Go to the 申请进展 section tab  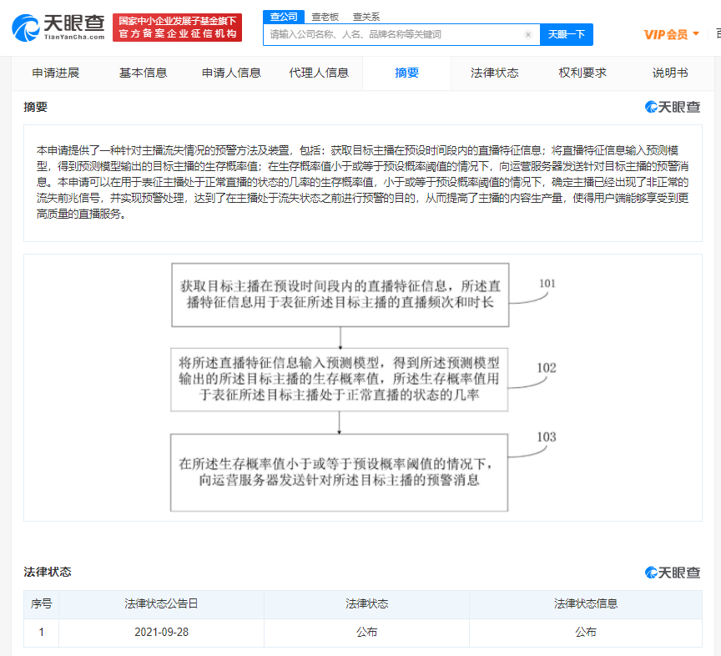56,73
